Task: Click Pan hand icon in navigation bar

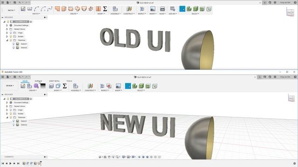Action: (x=109, y=157)
